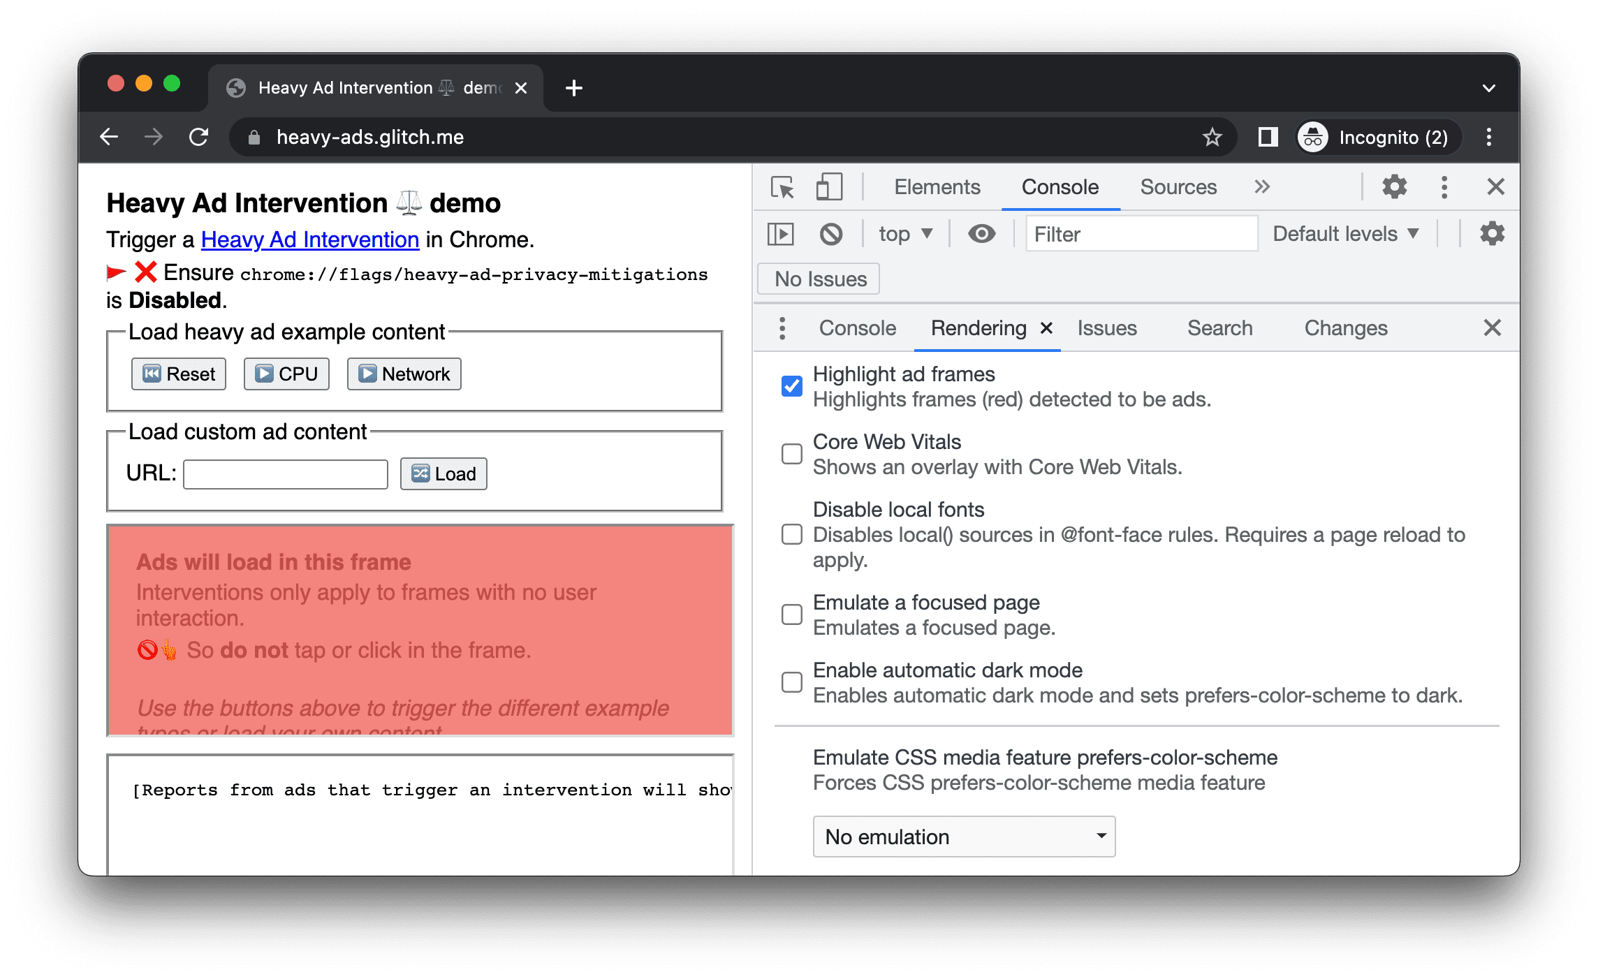The width and height of the screenshot is (1598, 979).
Task: Click the Reset button for heavy ad example
Action: [177, 373]
